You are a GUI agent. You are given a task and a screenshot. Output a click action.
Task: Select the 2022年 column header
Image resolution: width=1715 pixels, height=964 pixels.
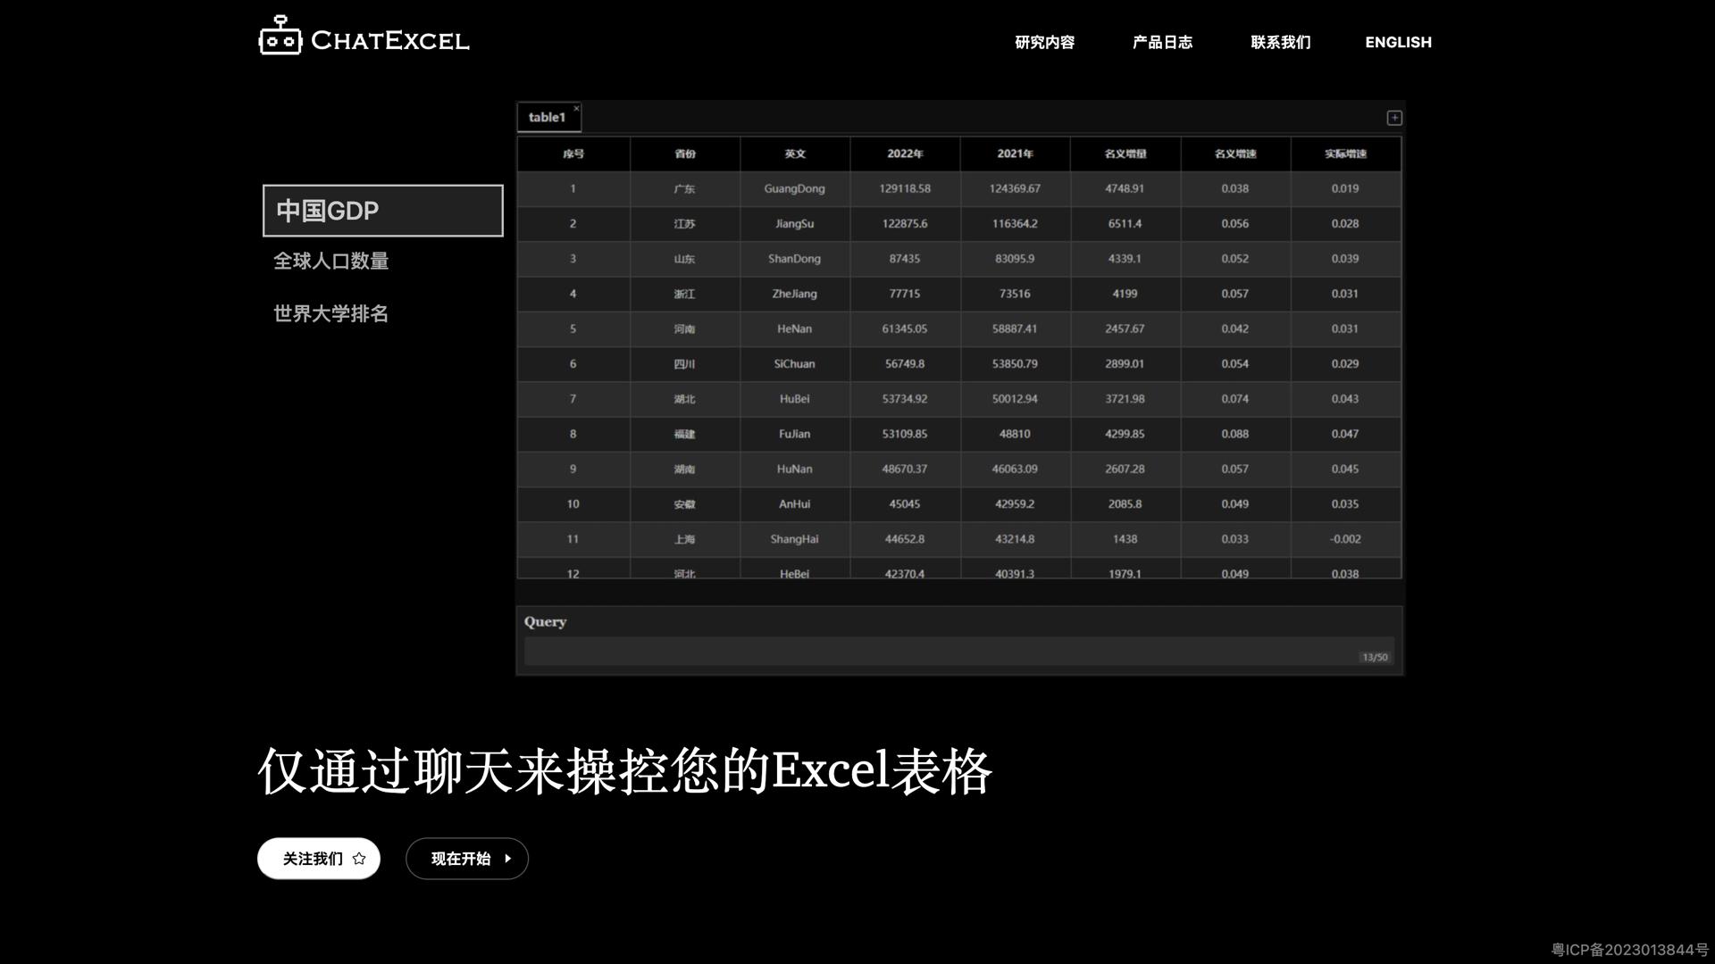pyautogui.click(x=904, y=154)
